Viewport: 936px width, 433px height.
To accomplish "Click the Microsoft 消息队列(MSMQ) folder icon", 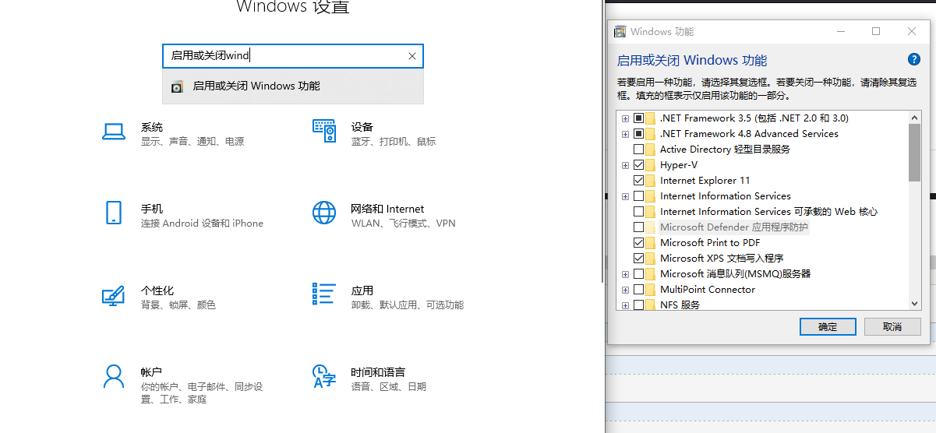I will coord(651,274).
